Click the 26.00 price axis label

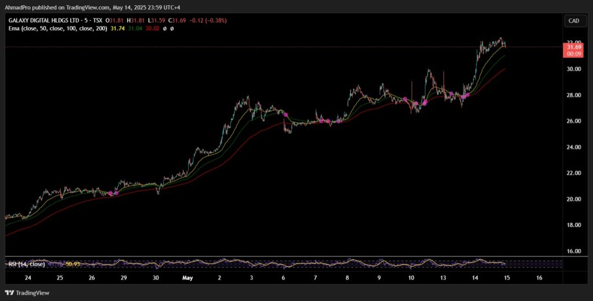574,121
